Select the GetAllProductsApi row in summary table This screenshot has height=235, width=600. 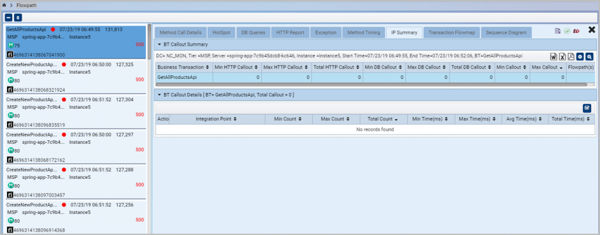[181, 77]
